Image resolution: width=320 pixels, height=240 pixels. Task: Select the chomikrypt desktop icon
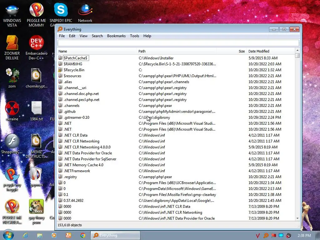(36, 78)
